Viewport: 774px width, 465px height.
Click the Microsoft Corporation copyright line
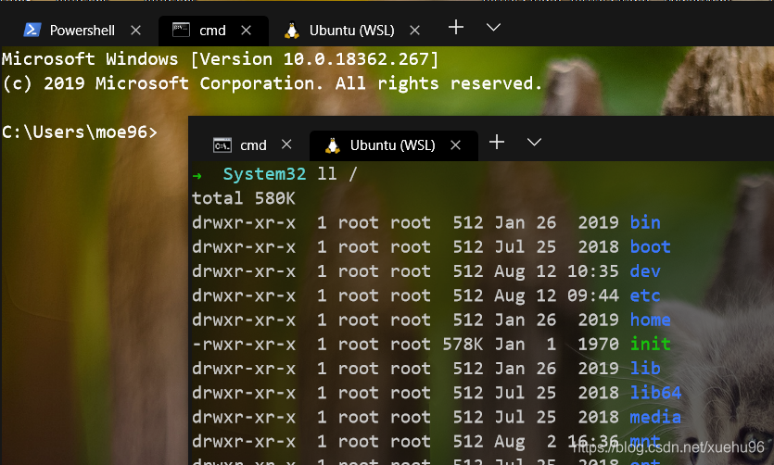tap(272, 83)
